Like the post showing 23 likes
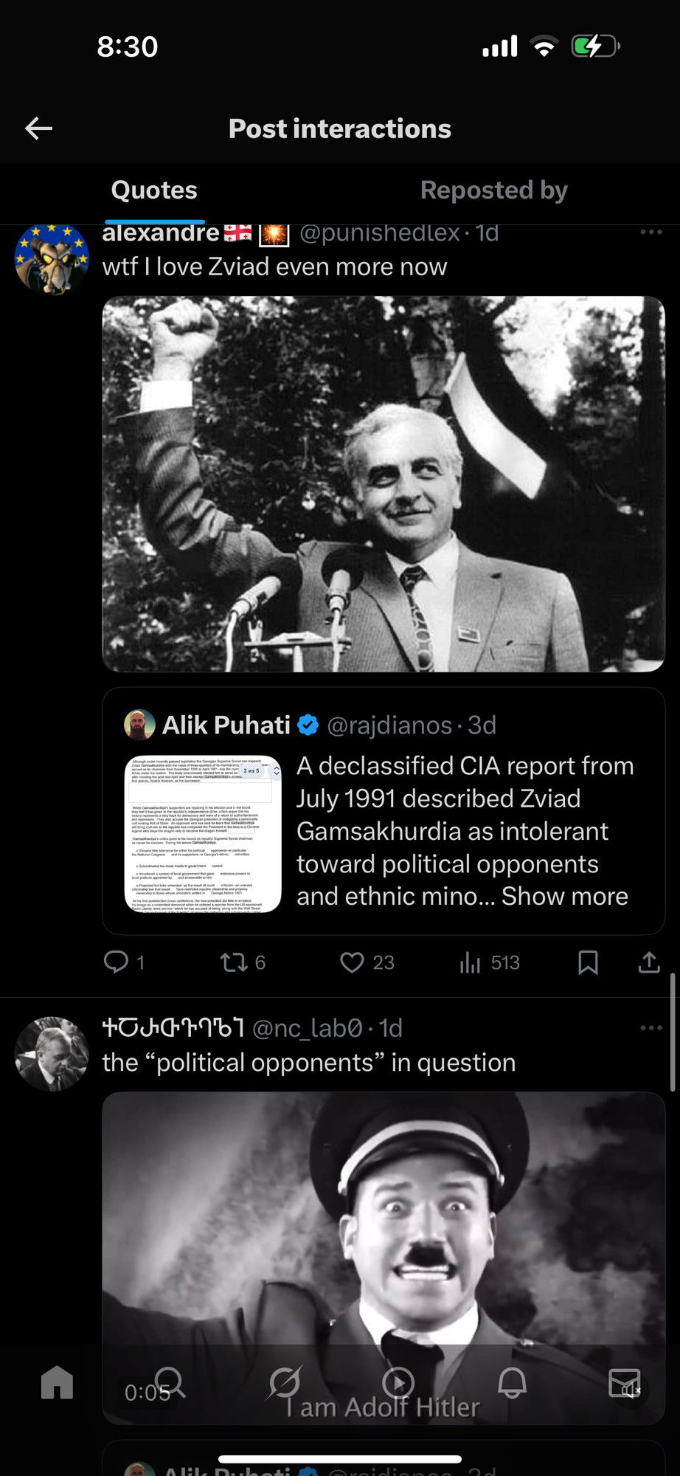This screenshot has height=1476, width=680. (x=352, y=962)
